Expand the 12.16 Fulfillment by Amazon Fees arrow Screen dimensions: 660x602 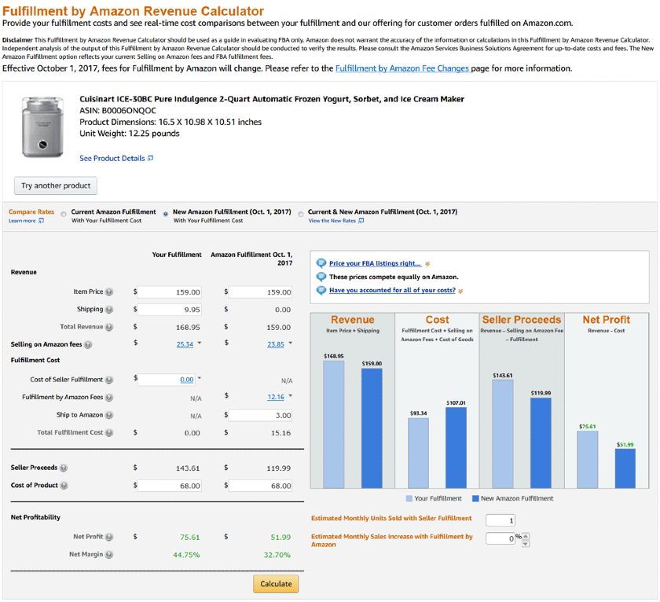pyautogui.click(x=291, y=396)
